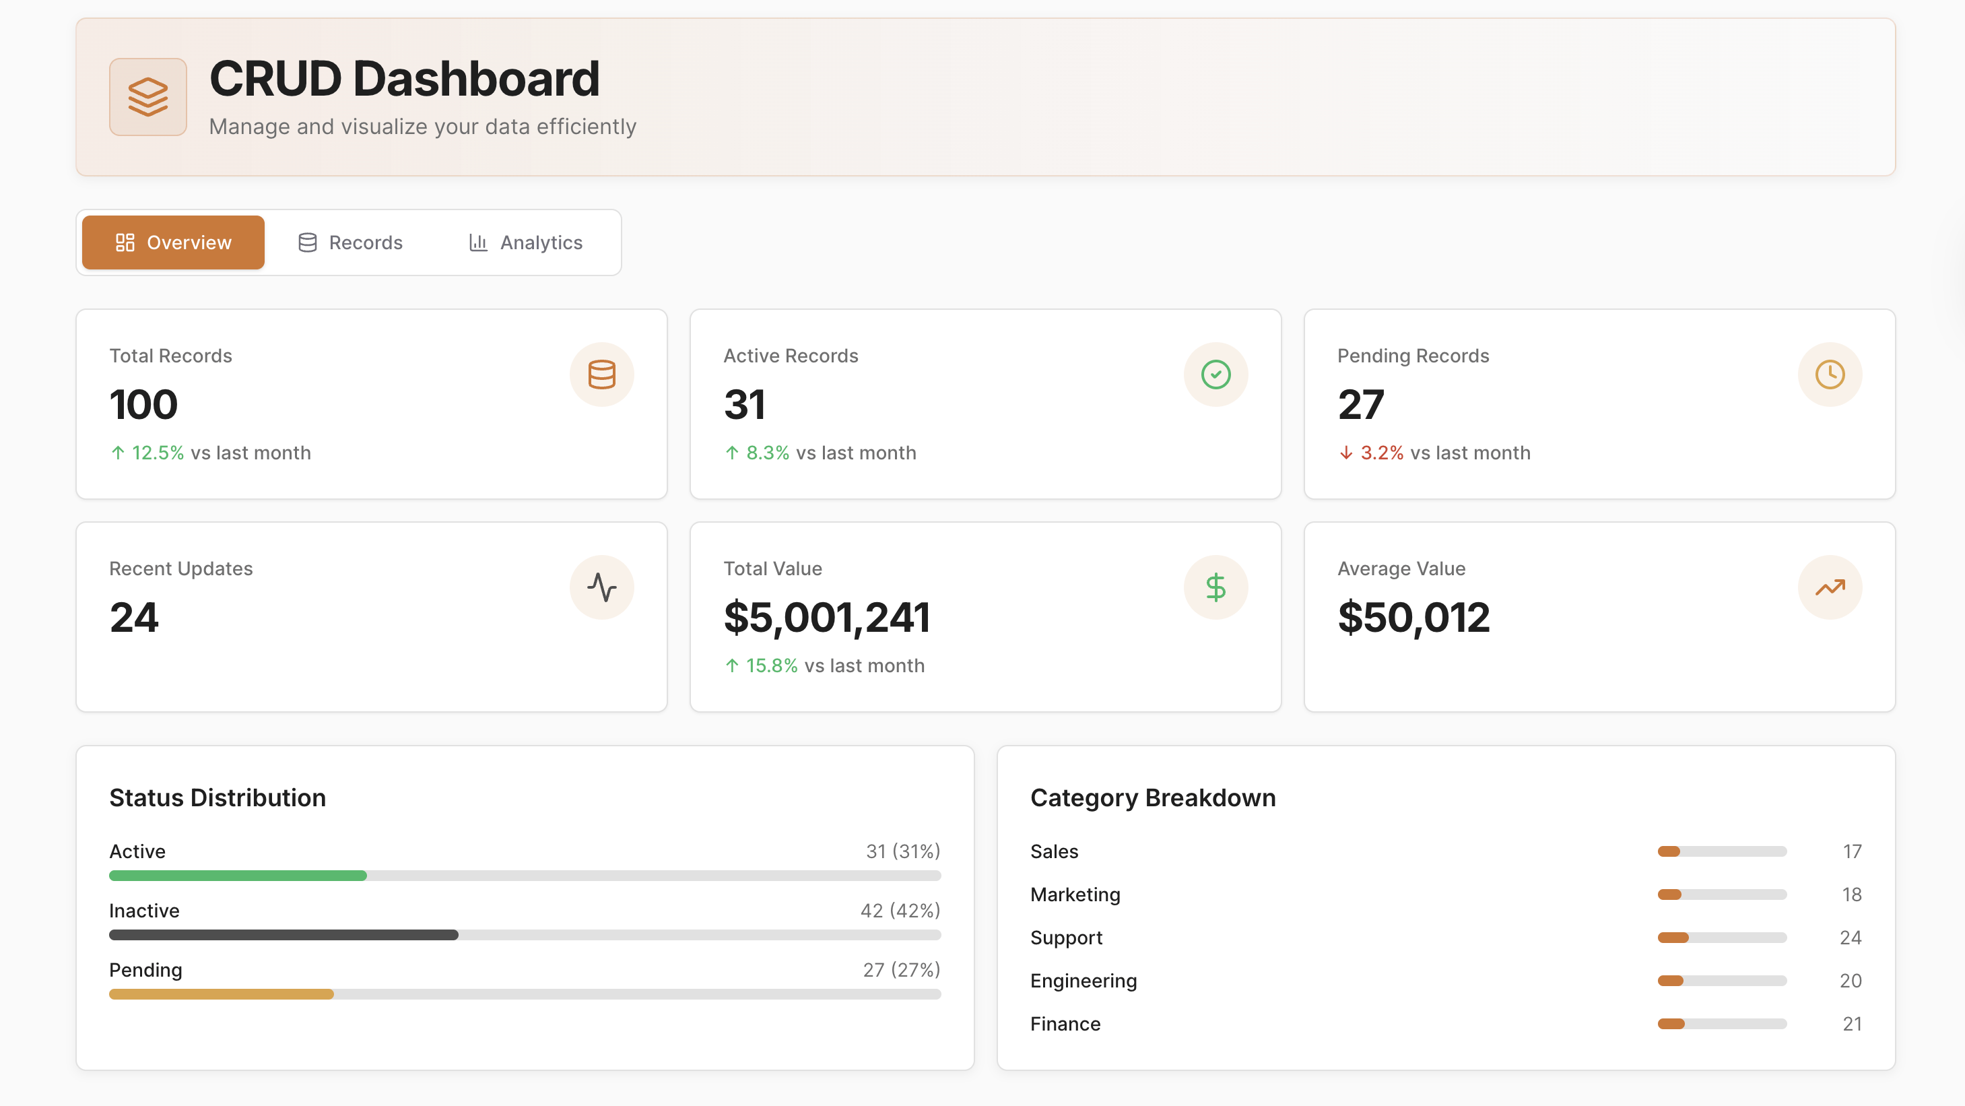Viewport: 1965px width, 1106px height.
Task: Click the bar chart icon next to Analytics
Action: (x=477, y=242)
